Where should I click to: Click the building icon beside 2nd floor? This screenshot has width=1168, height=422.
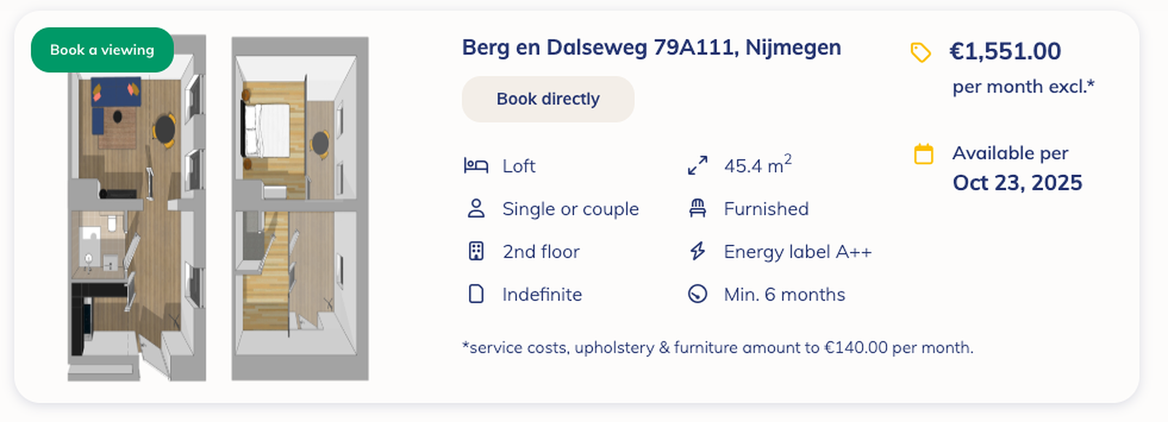476,251
